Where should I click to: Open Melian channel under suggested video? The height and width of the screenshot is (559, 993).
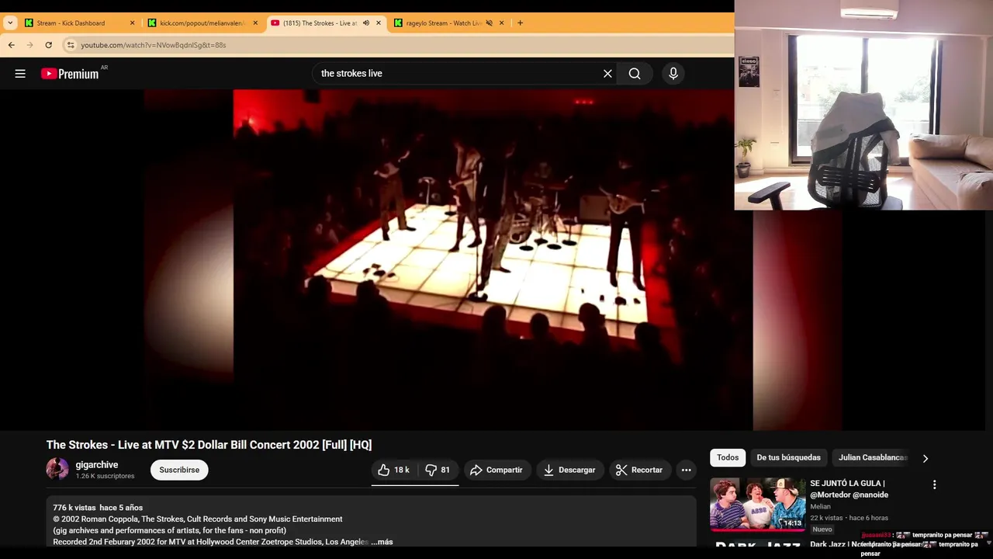point(820,507)
